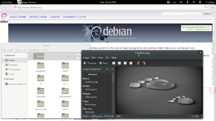Select the GTK+ folder

(65, 105)
